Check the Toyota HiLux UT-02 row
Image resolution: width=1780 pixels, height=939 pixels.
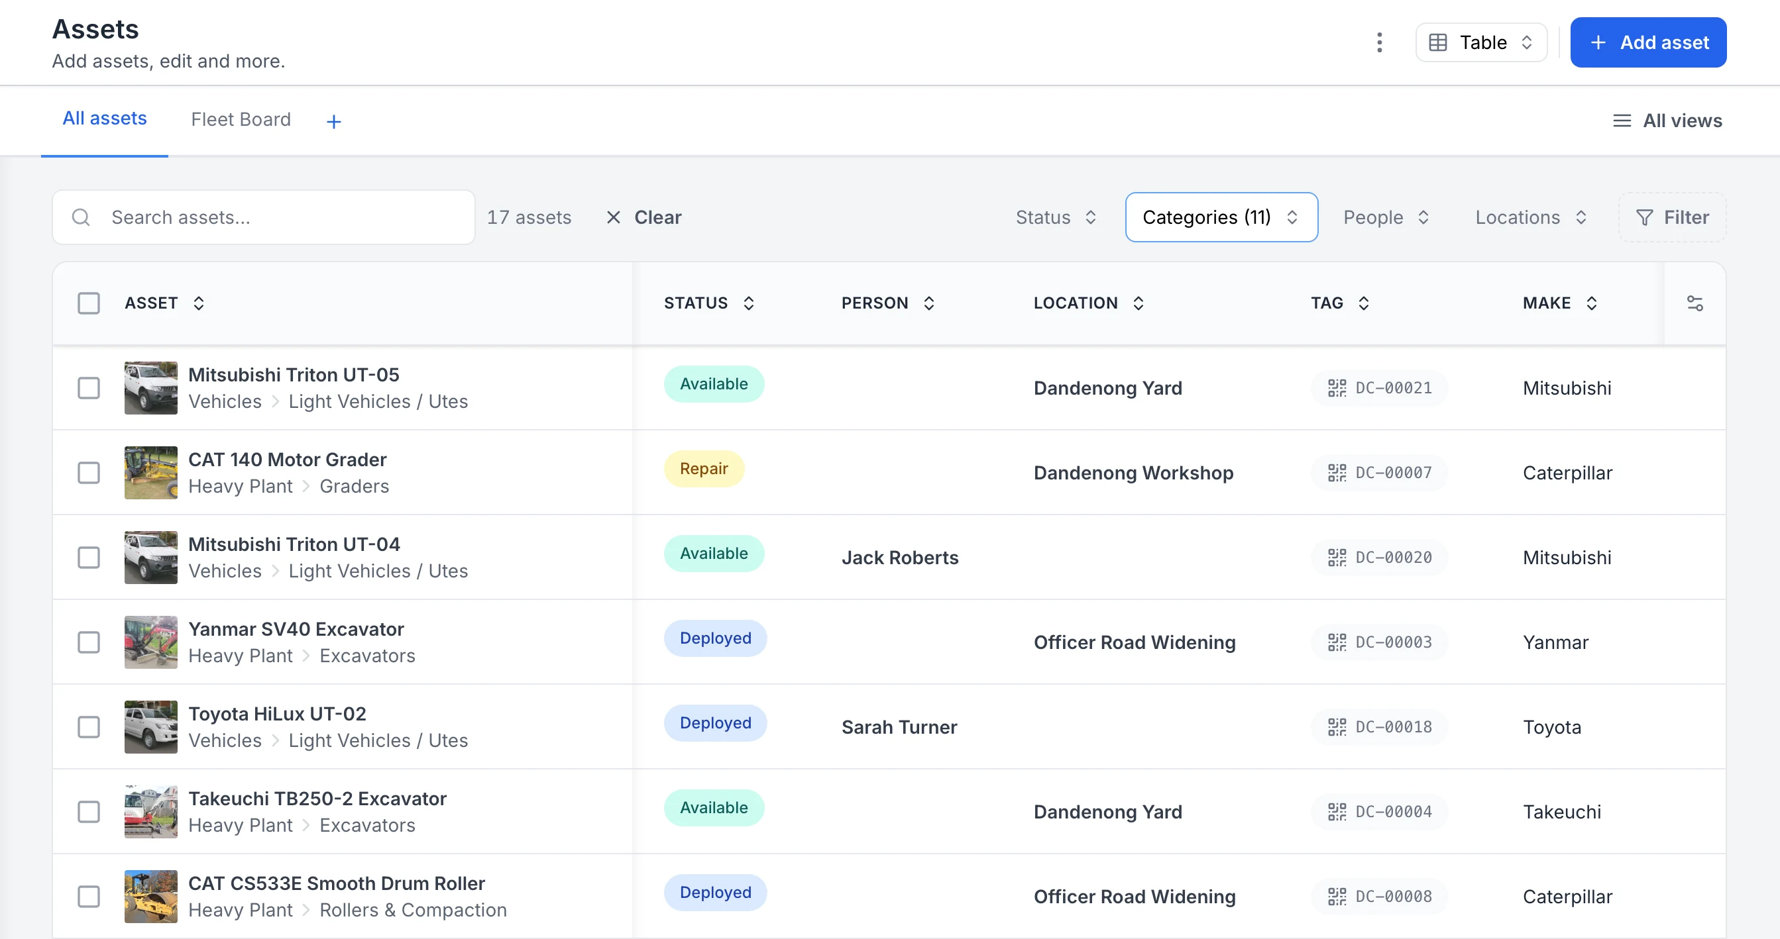point(88,727)
